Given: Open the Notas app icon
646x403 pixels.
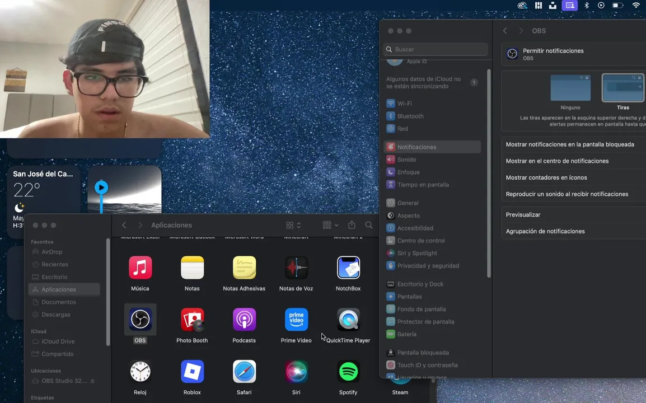Looking at the screenshot, I should tap(192, 268).
